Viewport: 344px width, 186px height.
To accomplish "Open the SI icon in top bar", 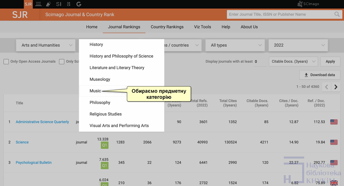I will [59, 4].
